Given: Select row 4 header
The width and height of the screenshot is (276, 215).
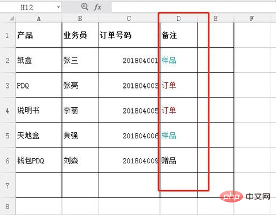Looking at the screenshot, I should (7, 111).
